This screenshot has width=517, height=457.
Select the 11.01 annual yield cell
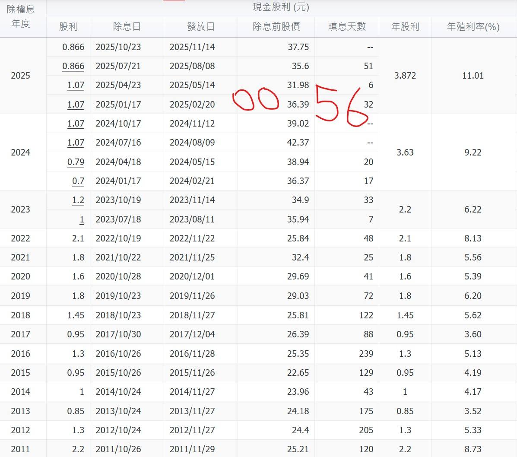473,76
